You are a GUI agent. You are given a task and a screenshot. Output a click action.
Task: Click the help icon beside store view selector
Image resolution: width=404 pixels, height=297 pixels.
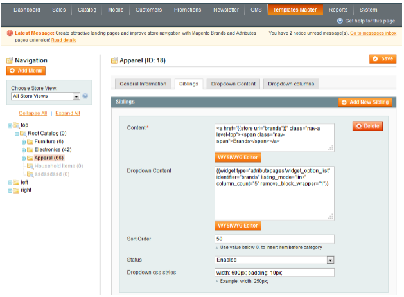tap(85, 96)
